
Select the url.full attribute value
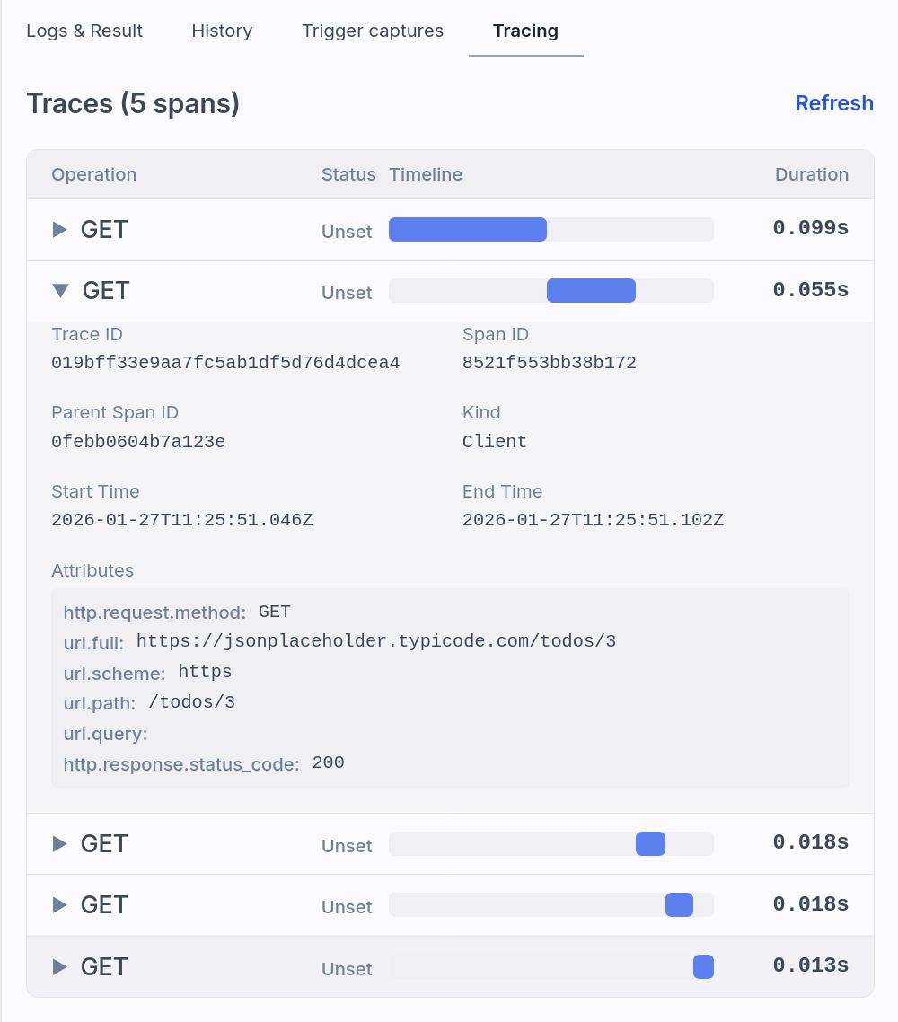coord(376,640)
